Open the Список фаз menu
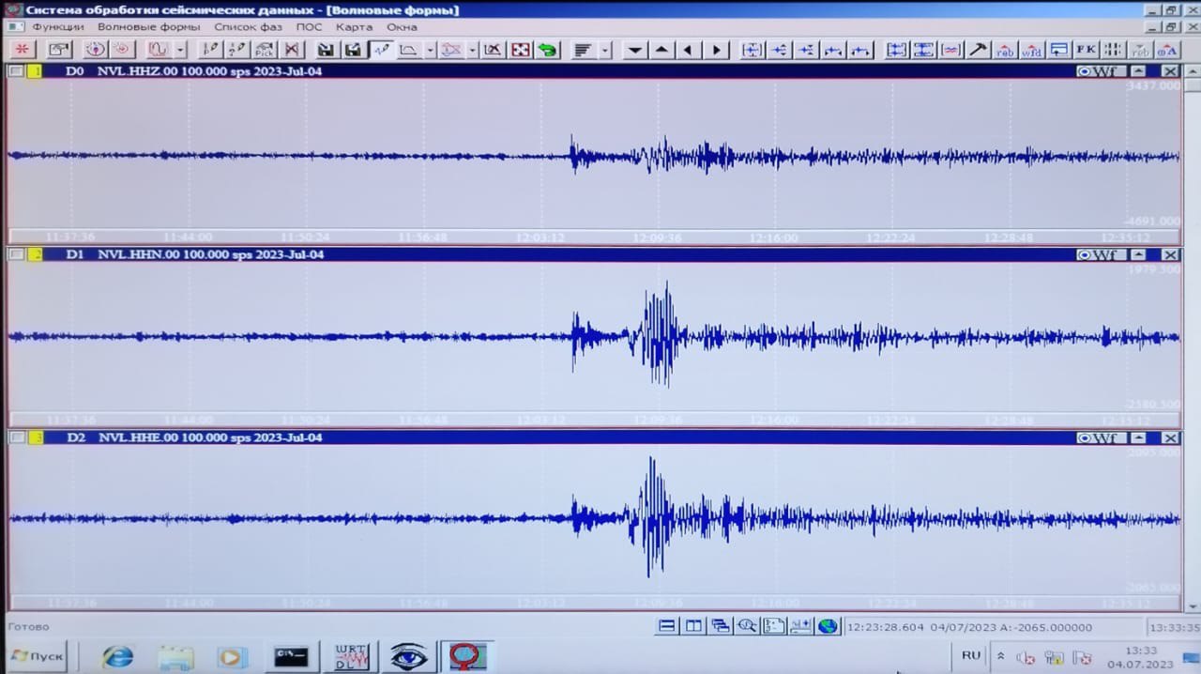This screenshot has height=674, width=1201. coord(248,27)
